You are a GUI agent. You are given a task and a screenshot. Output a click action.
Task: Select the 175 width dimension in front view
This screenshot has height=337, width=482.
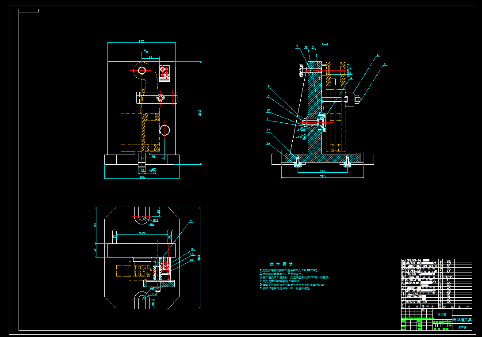click(142, 42)
